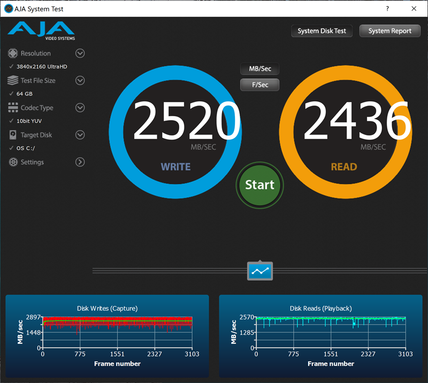
Task: Click the title bar Help question mark
Action: [387, 9]
